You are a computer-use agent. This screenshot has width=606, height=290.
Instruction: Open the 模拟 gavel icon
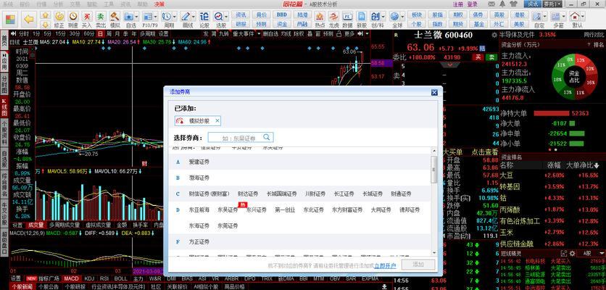(115, 16)
